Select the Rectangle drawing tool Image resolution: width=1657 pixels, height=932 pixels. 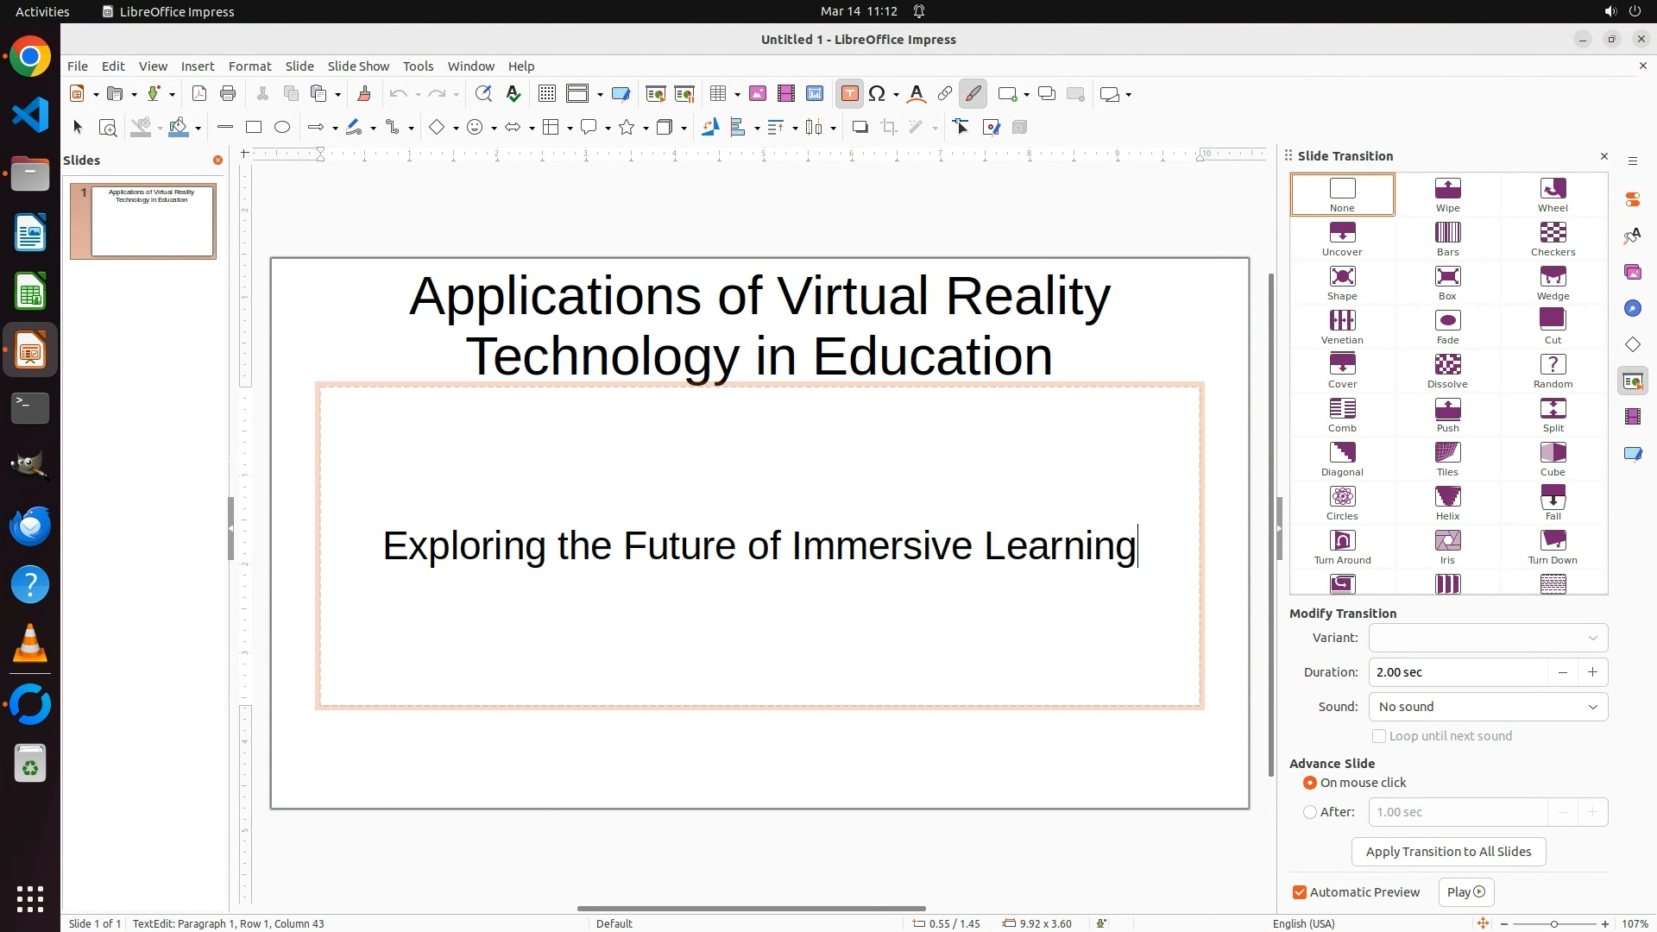coord(253,128)
